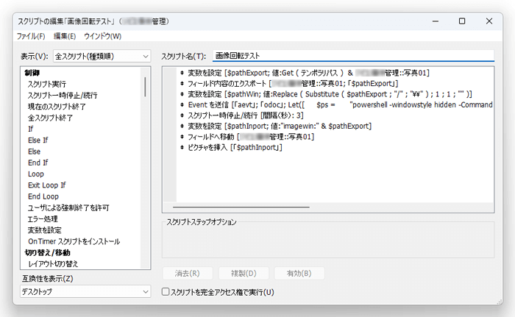Image resolution: width=515 pixels, height=317 pixels.
Task: Open the 表示 全スクリプト(種類順) dropdown
Action: [102, 56]
